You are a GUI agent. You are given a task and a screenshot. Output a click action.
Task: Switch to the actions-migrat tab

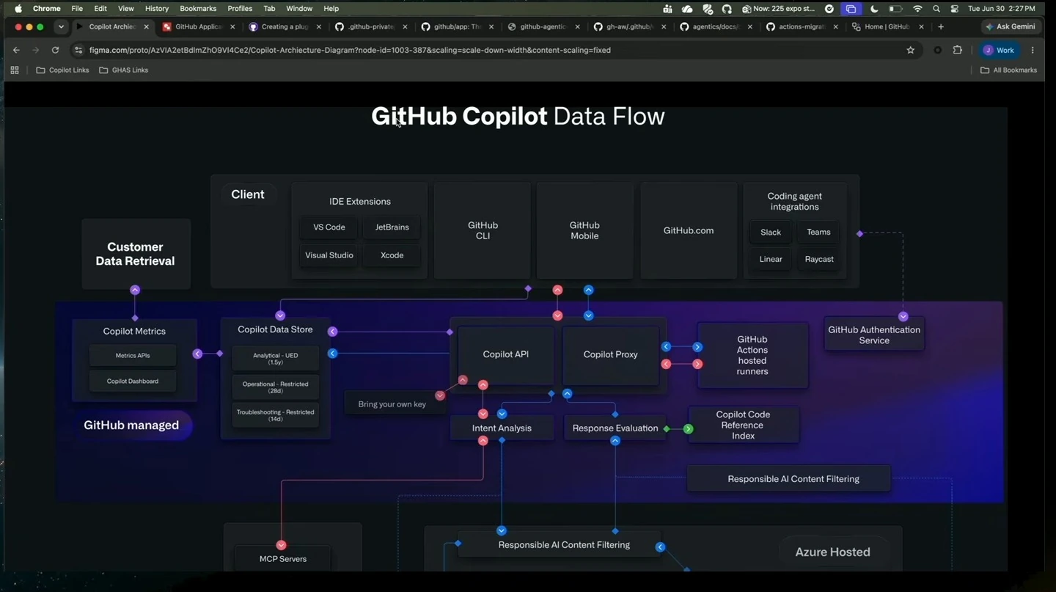802,26
